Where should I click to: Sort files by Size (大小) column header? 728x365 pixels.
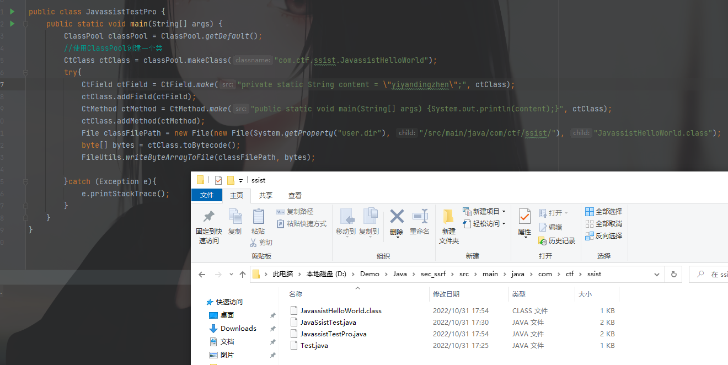597,294
